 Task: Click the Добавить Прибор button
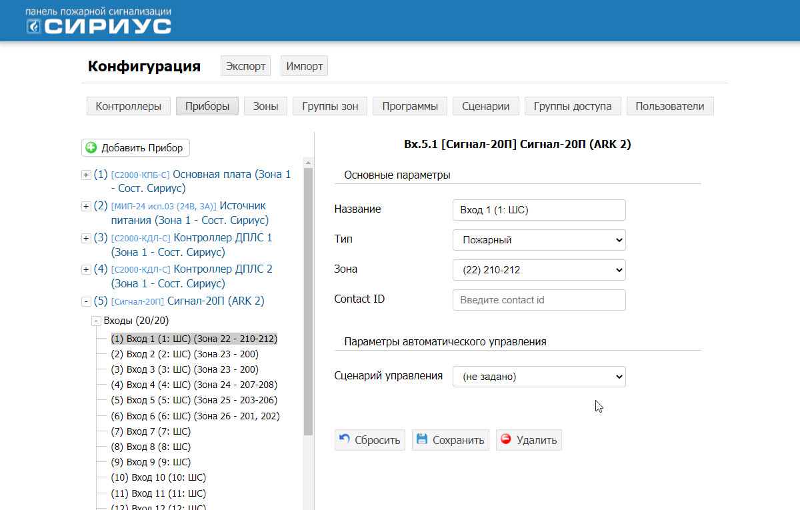click(x=136, y=147)
